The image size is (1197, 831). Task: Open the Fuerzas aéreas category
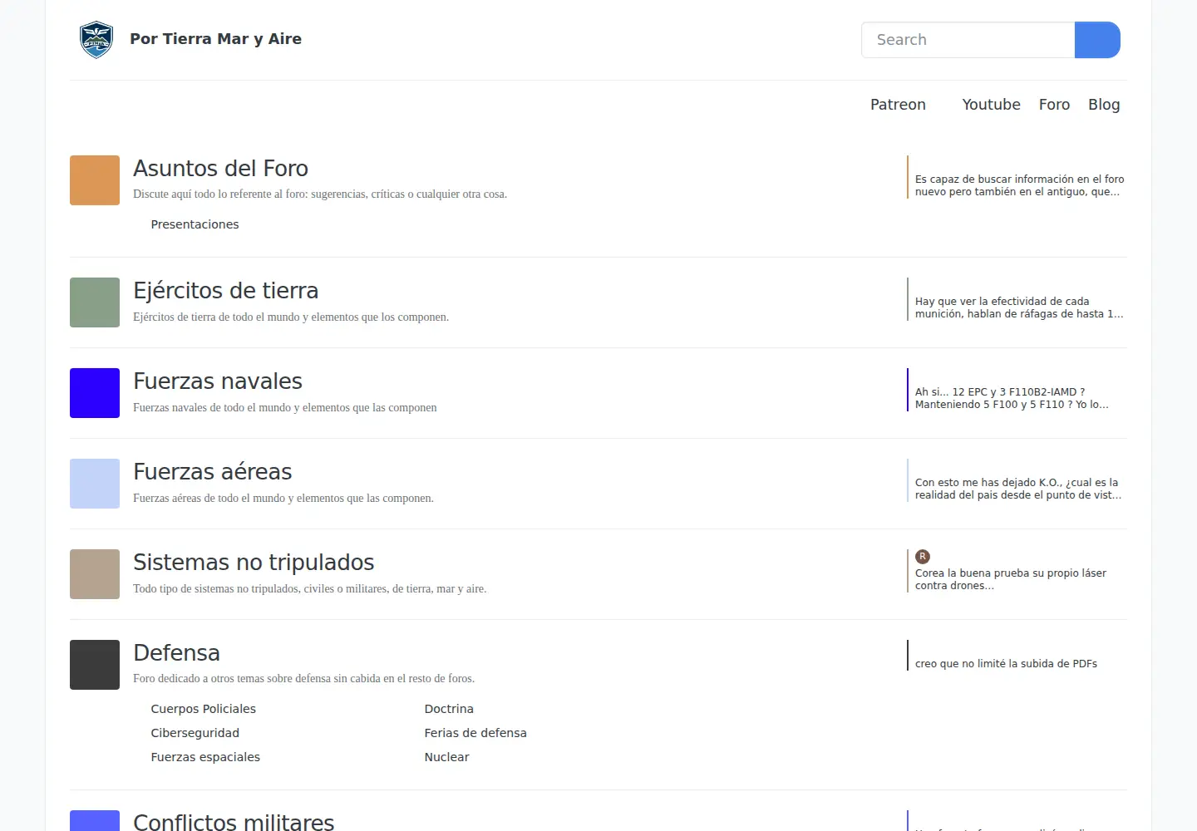tap(212, 472)
